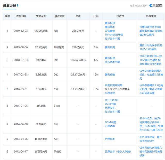The image size is (165, 160).
Task: Select date cell 2014-06-30
Action: [x=21, y=124]
